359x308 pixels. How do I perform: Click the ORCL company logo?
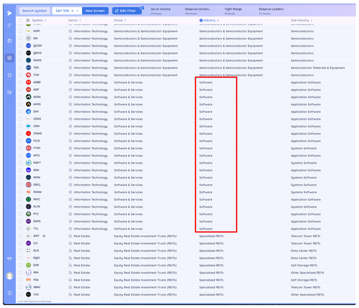[28, 185]
